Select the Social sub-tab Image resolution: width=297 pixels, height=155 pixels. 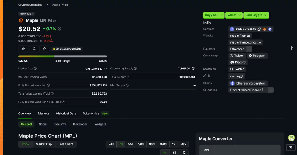[43, 124]
